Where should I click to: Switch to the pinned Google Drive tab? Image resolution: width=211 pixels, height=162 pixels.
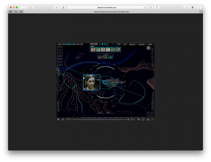[x=21, y=12]
